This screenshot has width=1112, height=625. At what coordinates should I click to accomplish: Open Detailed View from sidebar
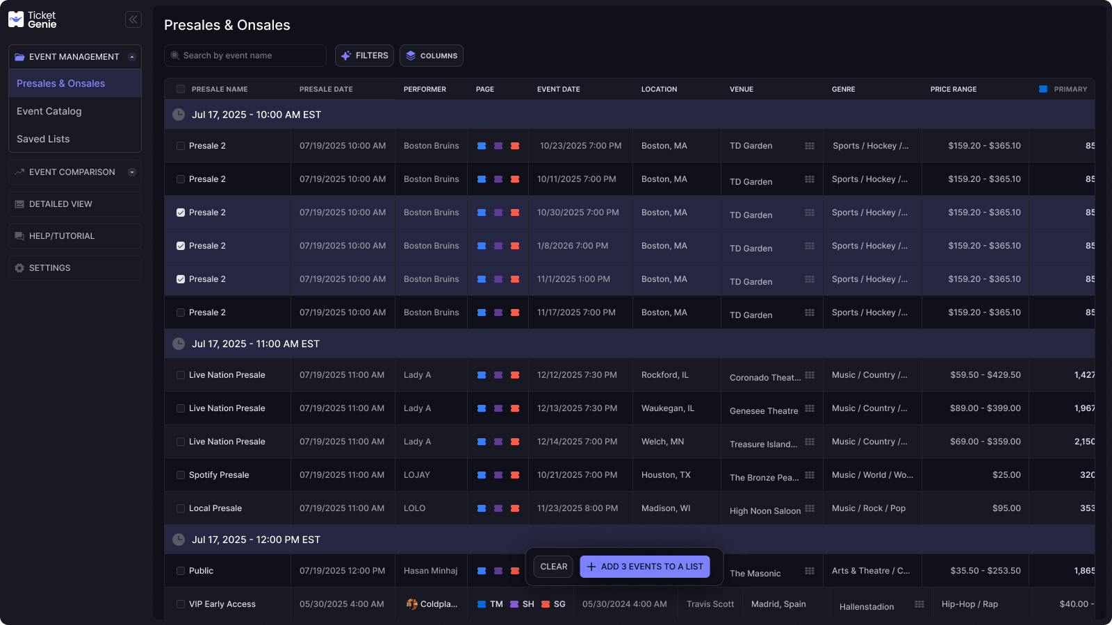(75, 204)
